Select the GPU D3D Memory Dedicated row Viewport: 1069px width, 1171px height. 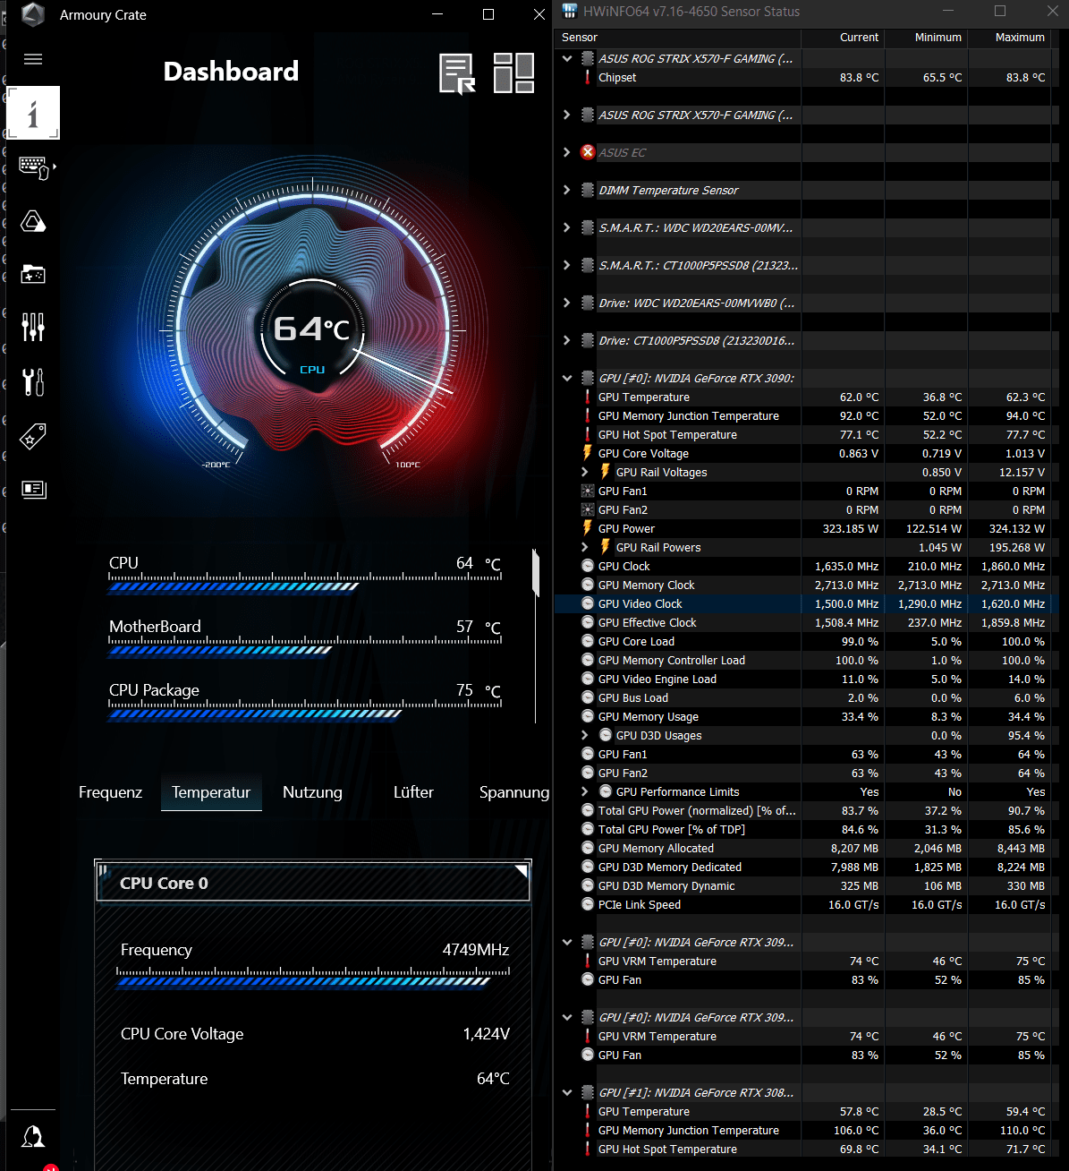point(806,867)
